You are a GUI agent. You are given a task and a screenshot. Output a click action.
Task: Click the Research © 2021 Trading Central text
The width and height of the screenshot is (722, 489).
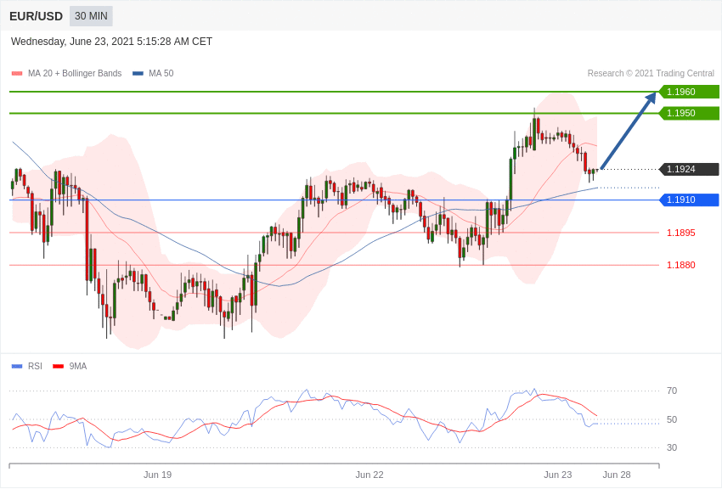651,73
